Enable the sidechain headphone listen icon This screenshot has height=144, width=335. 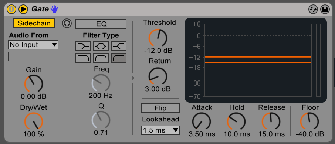pyautogui.click(x=67, y=23)
